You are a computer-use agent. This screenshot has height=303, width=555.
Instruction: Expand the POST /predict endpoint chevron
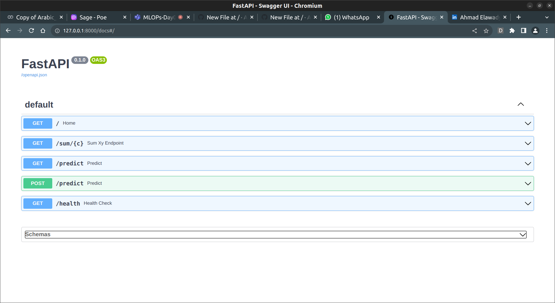528,184
